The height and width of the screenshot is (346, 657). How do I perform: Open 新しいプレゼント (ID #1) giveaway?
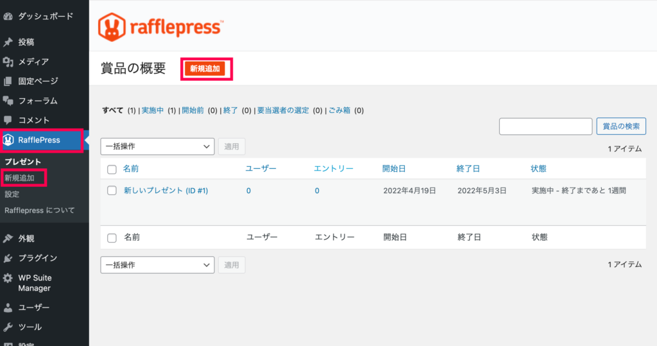point(166,191)
